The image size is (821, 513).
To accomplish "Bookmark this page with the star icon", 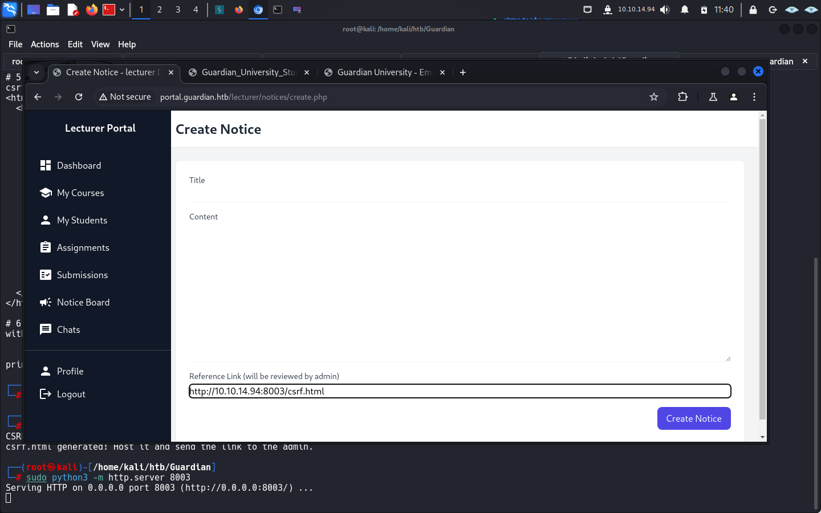I will [x=654, y=97].
